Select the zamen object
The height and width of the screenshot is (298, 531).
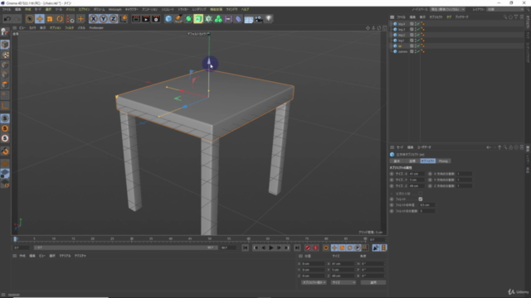402,51
